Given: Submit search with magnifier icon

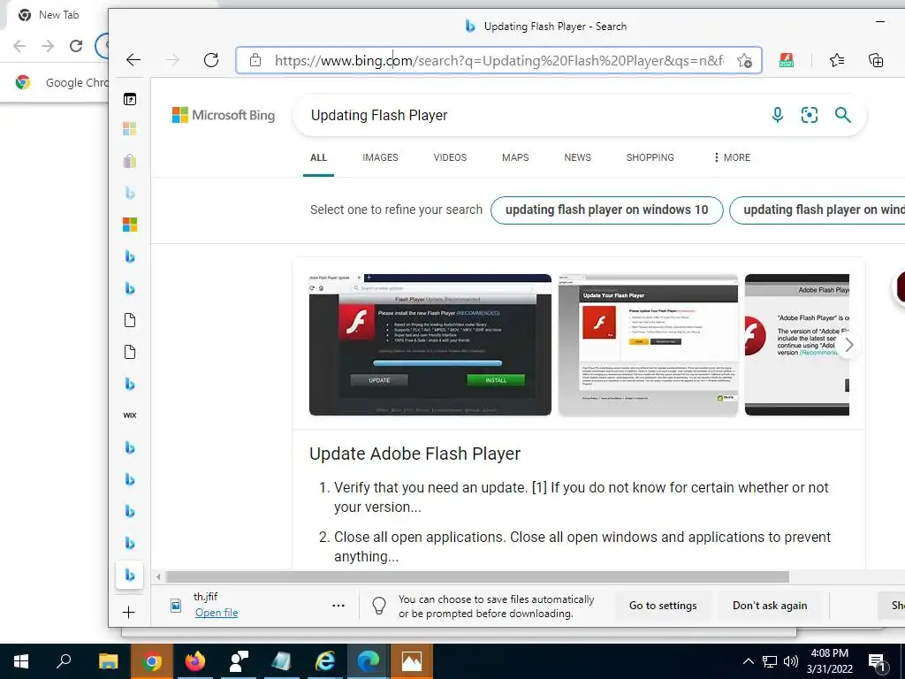Looking at the screenshot, I should pos(842,115).
